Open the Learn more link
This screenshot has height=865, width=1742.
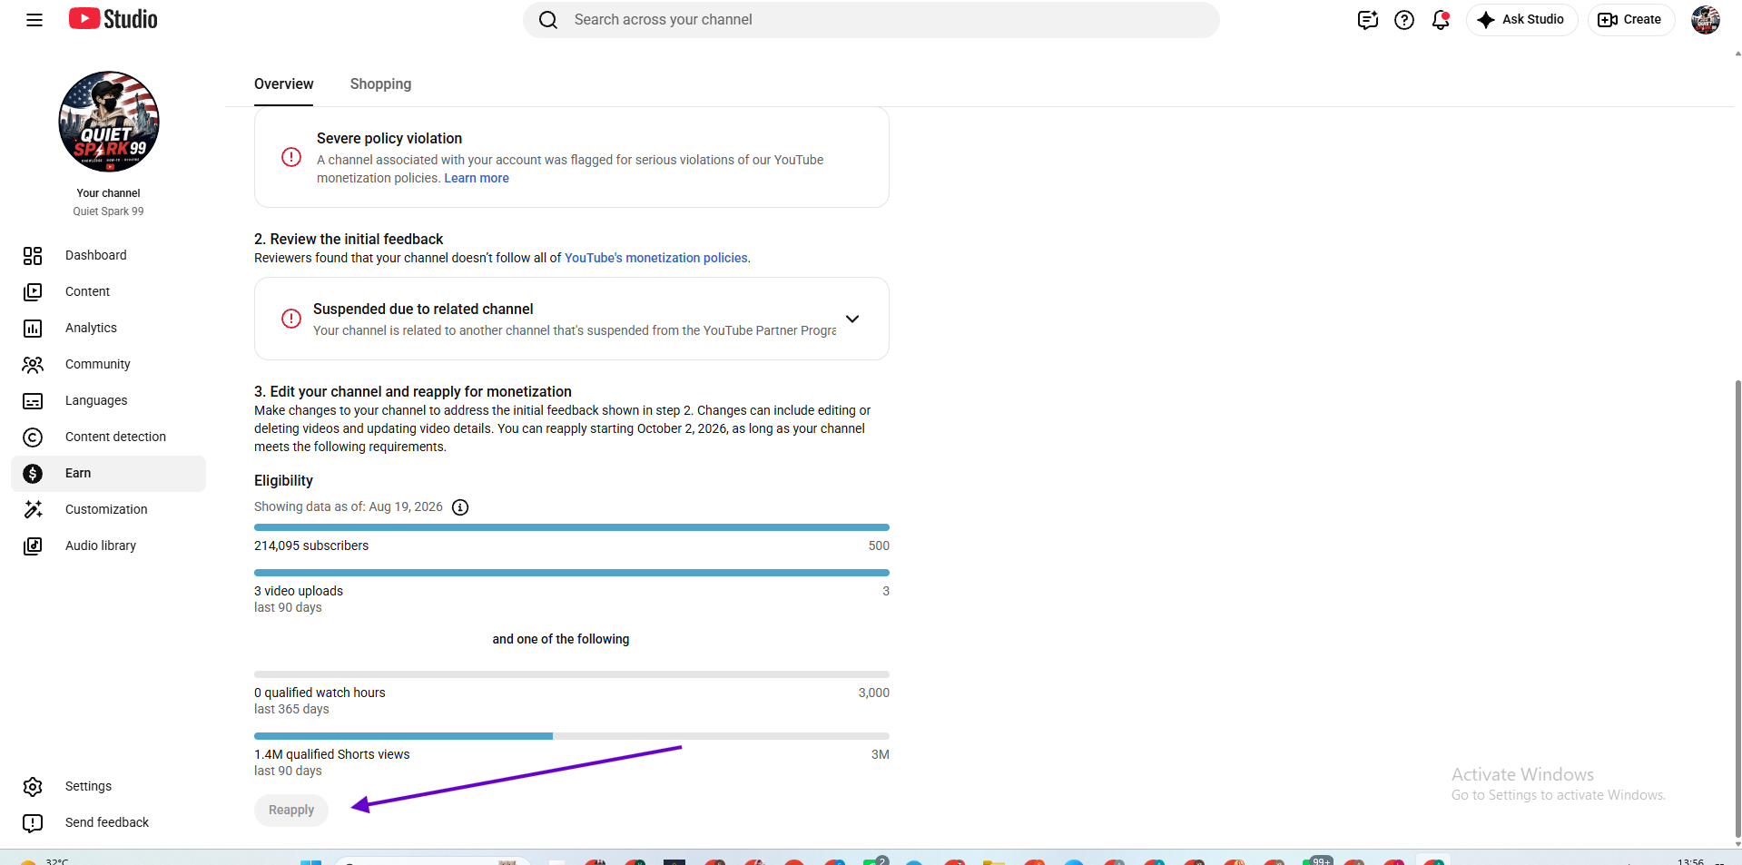click(477, 179)
